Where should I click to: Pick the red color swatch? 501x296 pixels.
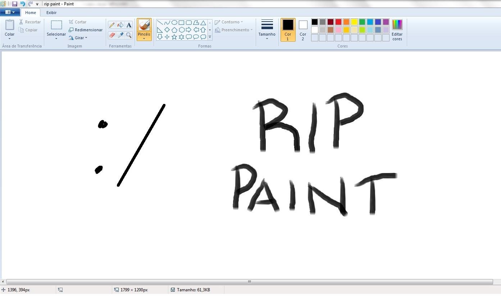tap(338, 22)
